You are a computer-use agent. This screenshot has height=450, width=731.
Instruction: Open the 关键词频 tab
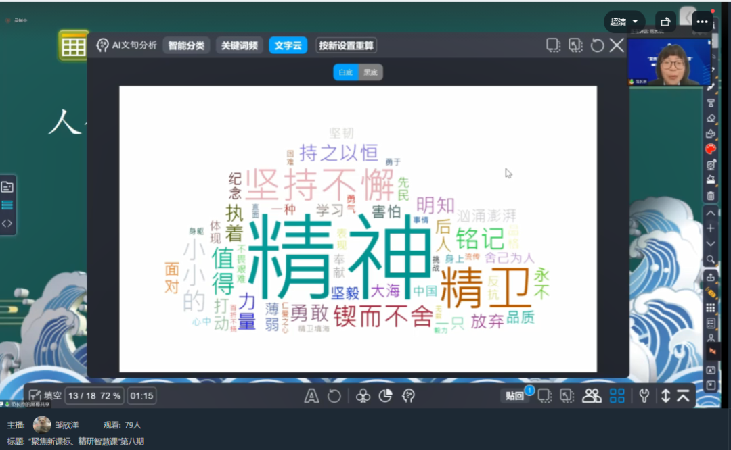click(x=240, y=45)
